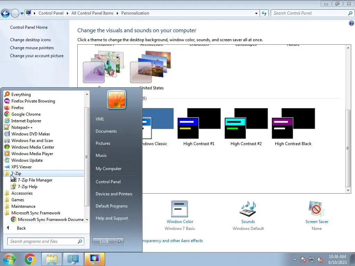Expand the Maintenance folder
Screen dimensions: 355x266
23,206
